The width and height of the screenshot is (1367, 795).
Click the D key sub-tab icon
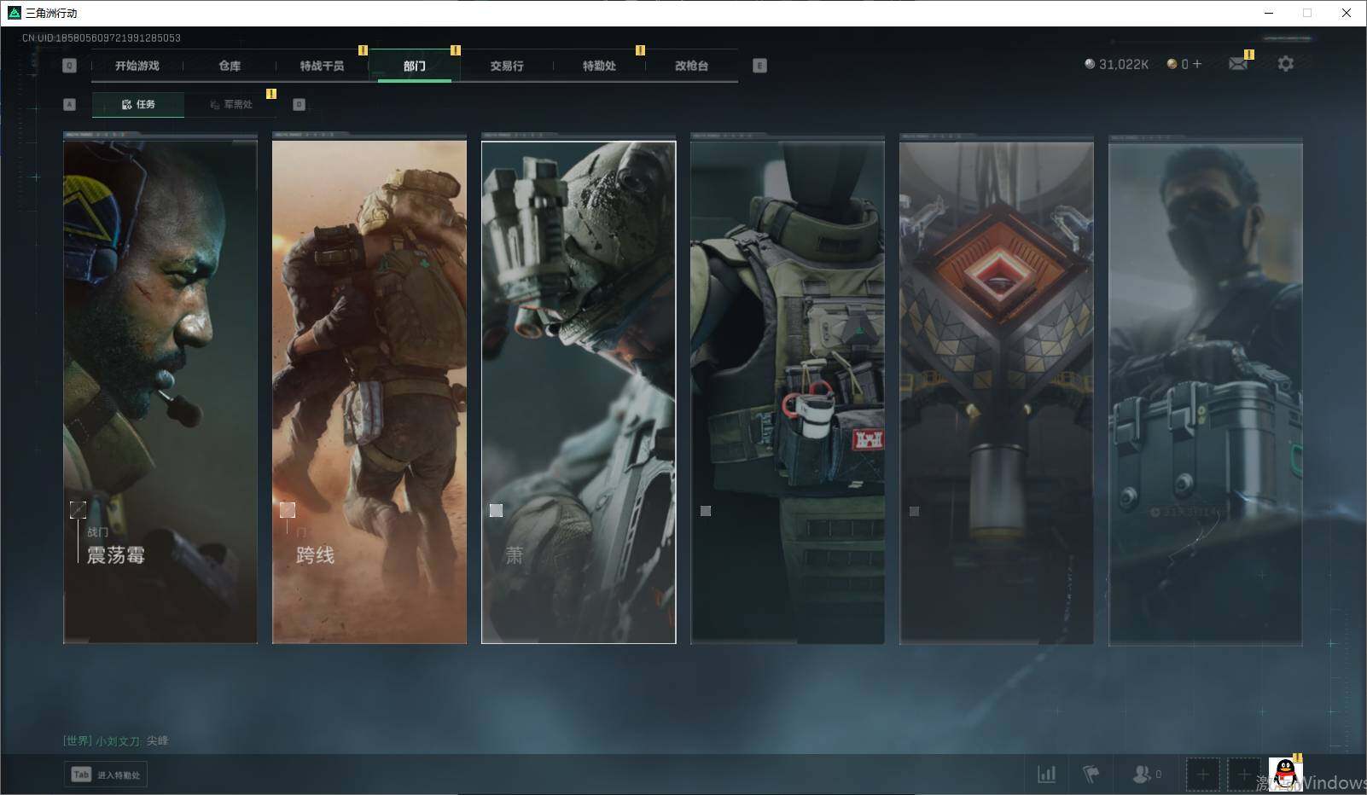point(299,104)
